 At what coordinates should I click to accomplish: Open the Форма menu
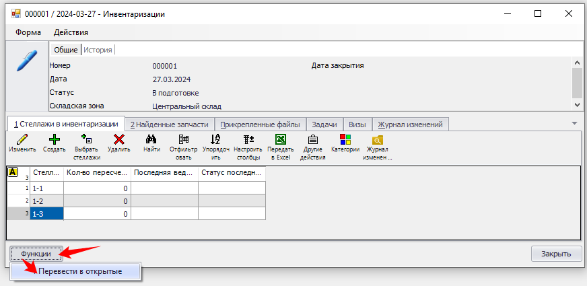pos(28,32)
